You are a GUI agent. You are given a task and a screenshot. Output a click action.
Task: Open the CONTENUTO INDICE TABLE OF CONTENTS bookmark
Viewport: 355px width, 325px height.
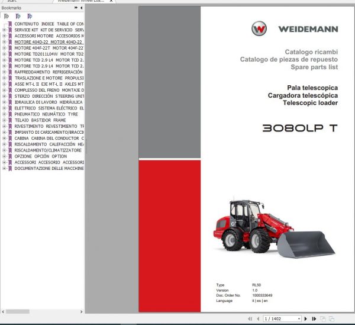tap(49, 24)
